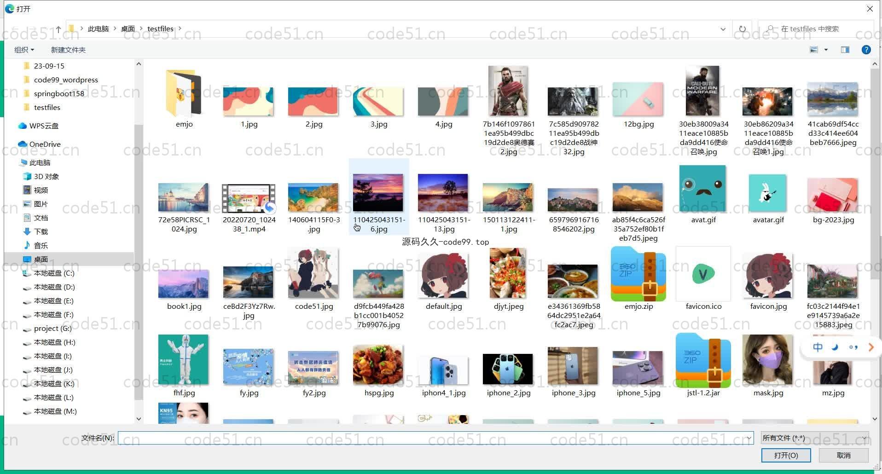This screenshot has height=474, width=882.
Task: Click the up one level arrow
Action: pos(58,29)
